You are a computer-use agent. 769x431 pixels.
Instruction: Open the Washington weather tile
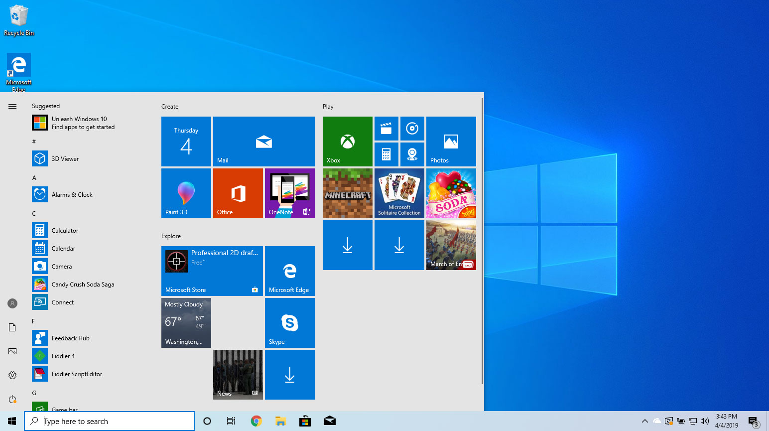tap(186, 322)
